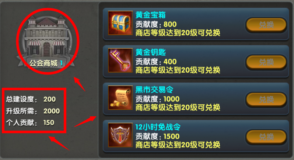The height and width of the screenshot is (160, 294).
Task: Click the golden treasure chest icon
Action: coord(120,23)
